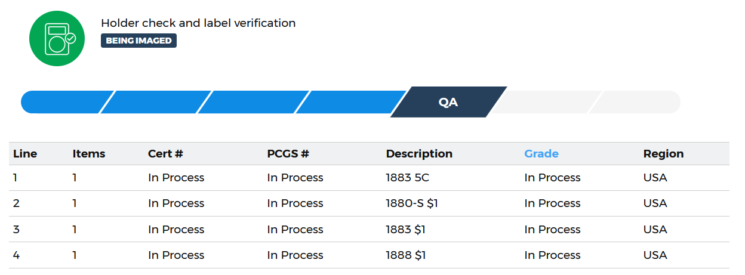Select the 1880-S $1 row description

(412, 203)
